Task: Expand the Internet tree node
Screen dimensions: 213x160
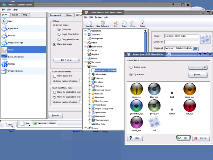Action: point(85,58)
